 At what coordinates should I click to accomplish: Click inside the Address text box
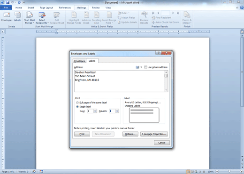[120, 81]
